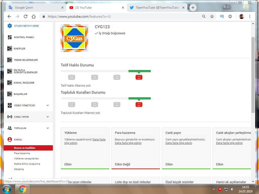Open Daha fazla bilgi edinin in Para kazanma
The width and height of the screenshot is (259, 194).
pyautogui.click(x=128, y=143)
